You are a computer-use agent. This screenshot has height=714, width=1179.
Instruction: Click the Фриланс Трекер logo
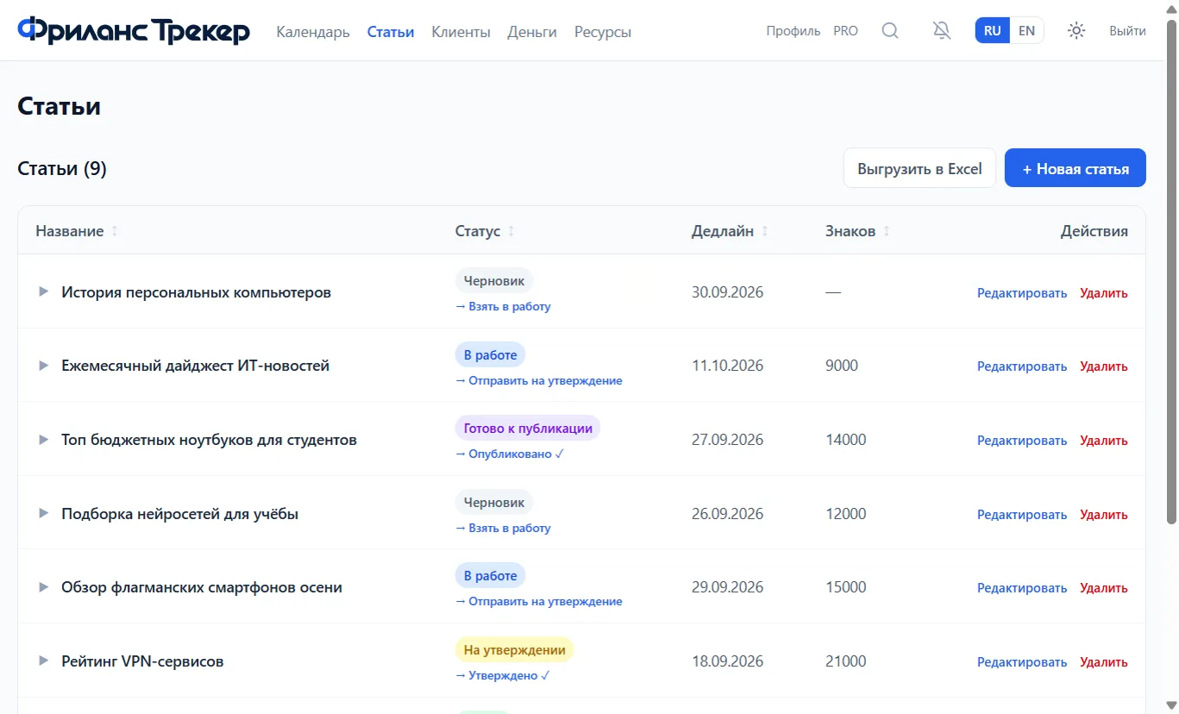[x=134, y=31]
